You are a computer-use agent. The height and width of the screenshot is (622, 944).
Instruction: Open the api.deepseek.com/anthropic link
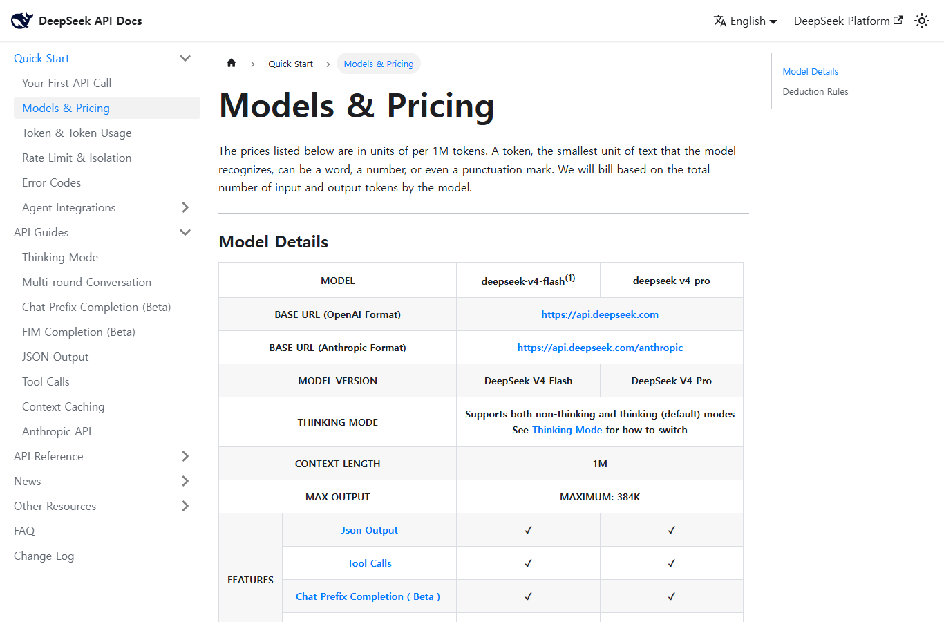[600, 348]
